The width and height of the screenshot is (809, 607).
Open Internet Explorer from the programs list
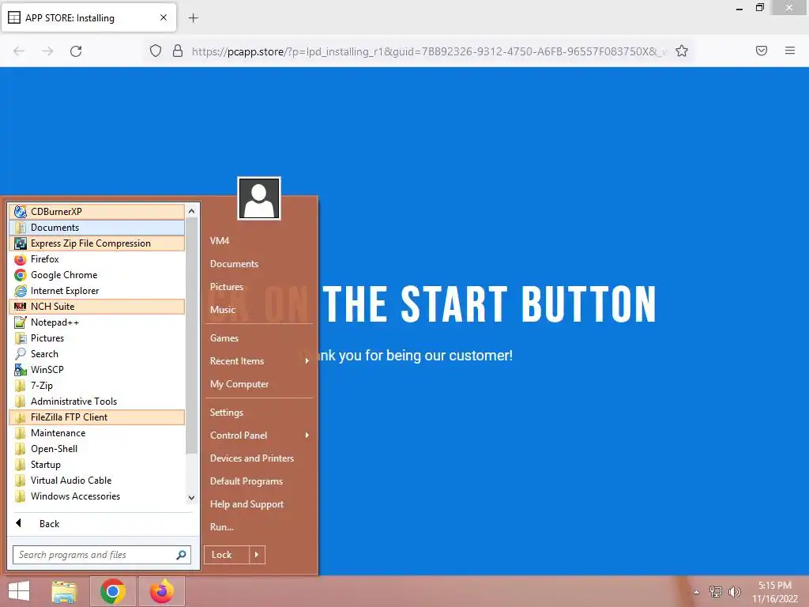tap(96, 291)
